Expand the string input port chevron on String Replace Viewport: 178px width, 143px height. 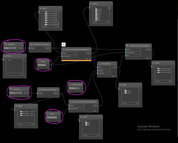coord(110,67)
